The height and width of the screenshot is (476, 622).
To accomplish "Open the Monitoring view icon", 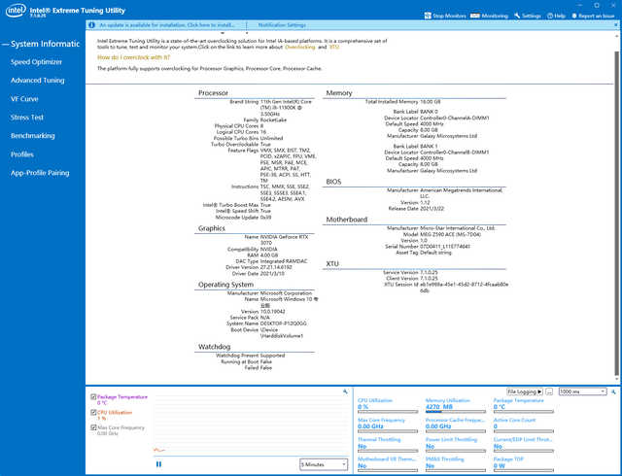I will coord(475,16).
